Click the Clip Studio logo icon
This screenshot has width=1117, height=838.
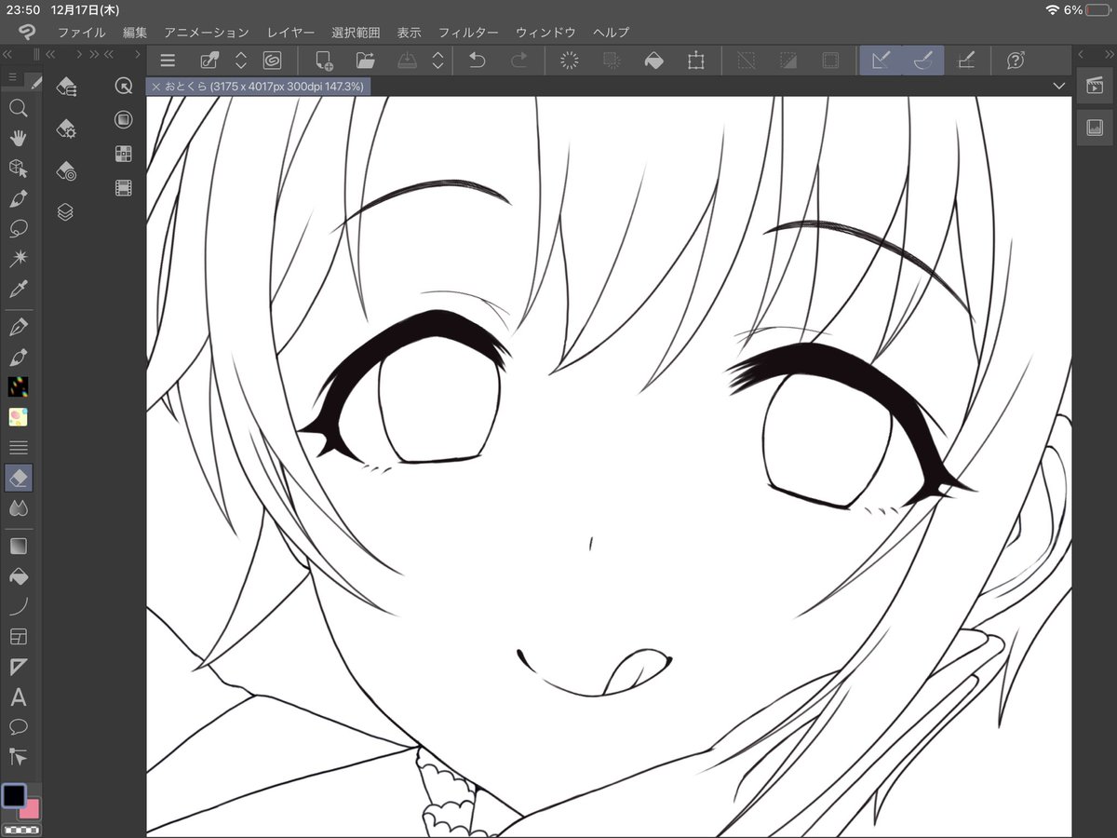click(x=26, y=33)
